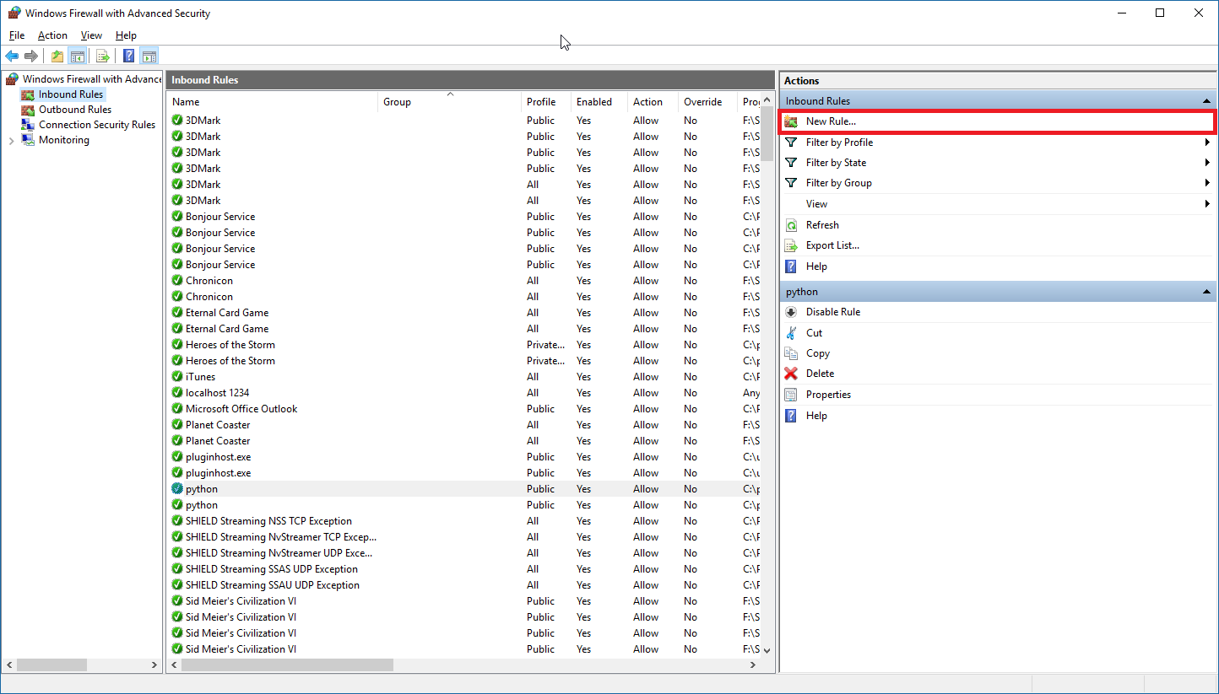Collapse the python actions section
The width and height of the screenshot is (1219, 694).
(1206, 292)
